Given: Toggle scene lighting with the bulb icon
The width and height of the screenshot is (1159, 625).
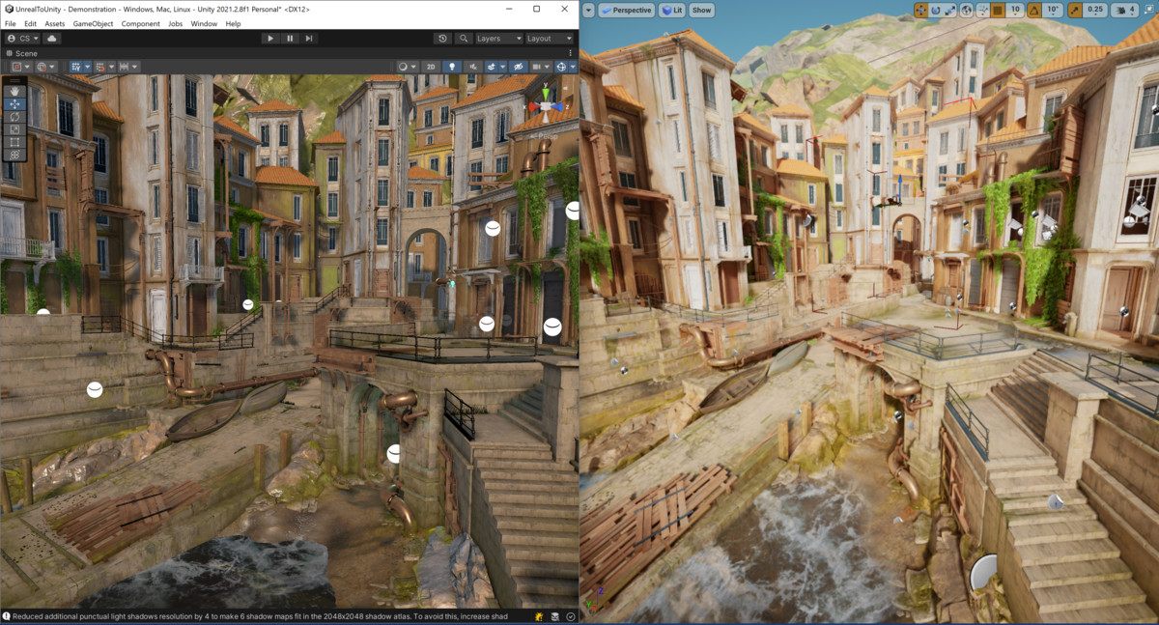Looking at the screenshot, I should pos(452,67).
